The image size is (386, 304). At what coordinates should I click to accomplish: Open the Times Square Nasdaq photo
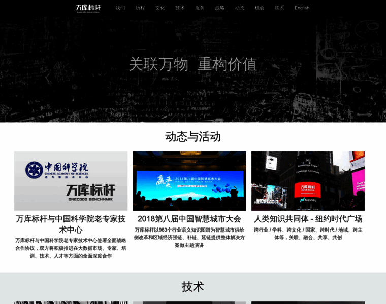[x=308, y=181]
